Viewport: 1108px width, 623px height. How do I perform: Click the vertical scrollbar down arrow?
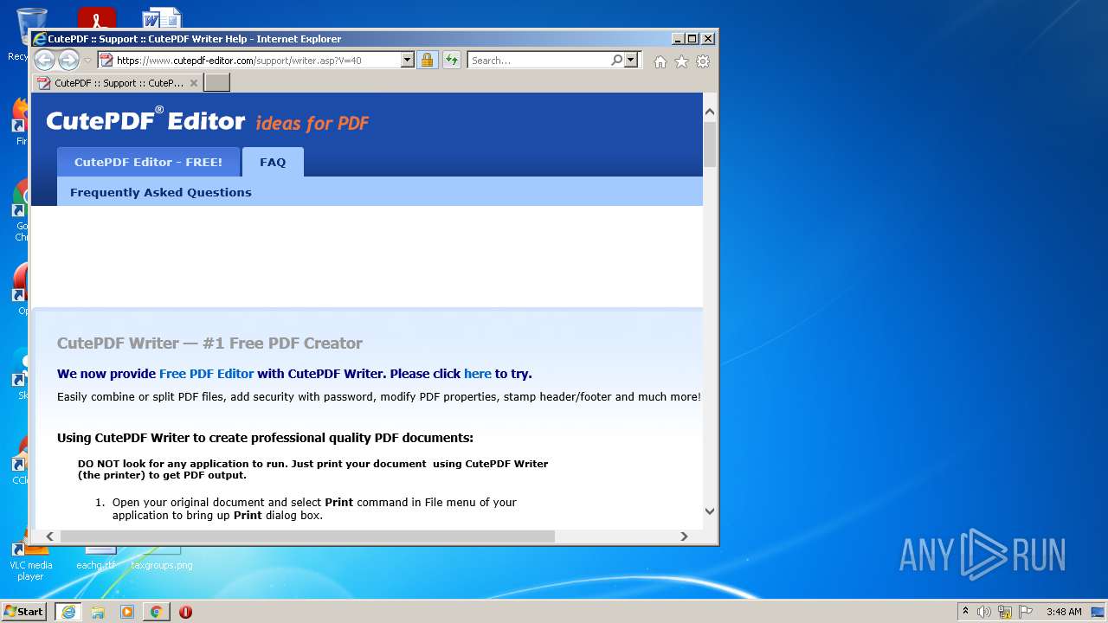[710, 511]
